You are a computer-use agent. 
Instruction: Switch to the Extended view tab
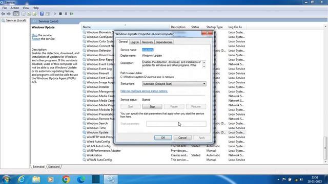38,167
